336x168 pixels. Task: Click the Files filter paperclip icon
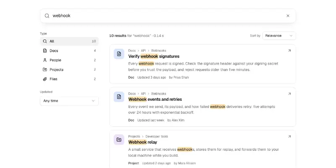(45, 79)
